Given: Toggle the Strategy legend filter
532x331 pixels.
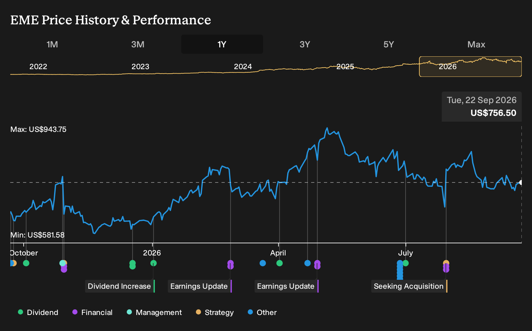Looking at the screenshot, I should 215,312.
